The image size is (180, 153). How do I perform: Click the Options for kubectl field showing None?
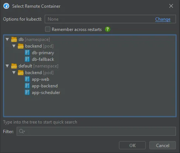click(110, 19)
